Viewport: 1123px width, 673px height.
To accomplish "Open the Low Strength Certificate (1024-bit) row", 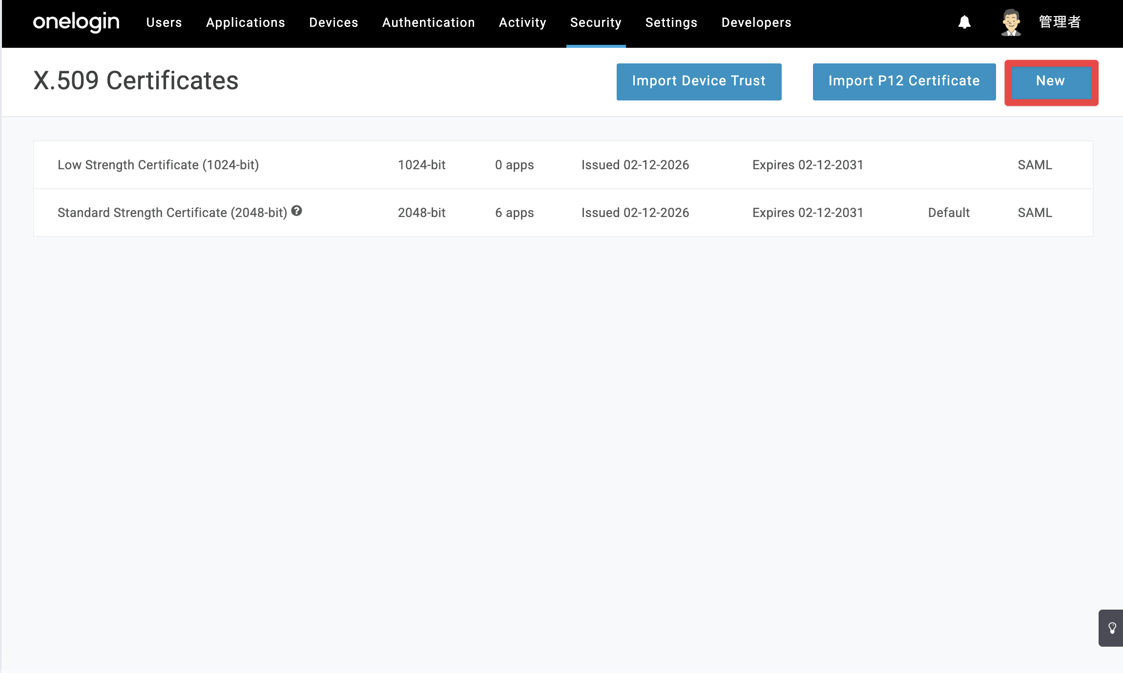I will point(563,165).
